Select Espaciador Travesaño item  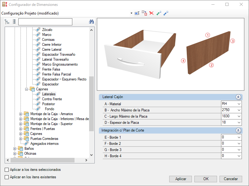(59, 54)
